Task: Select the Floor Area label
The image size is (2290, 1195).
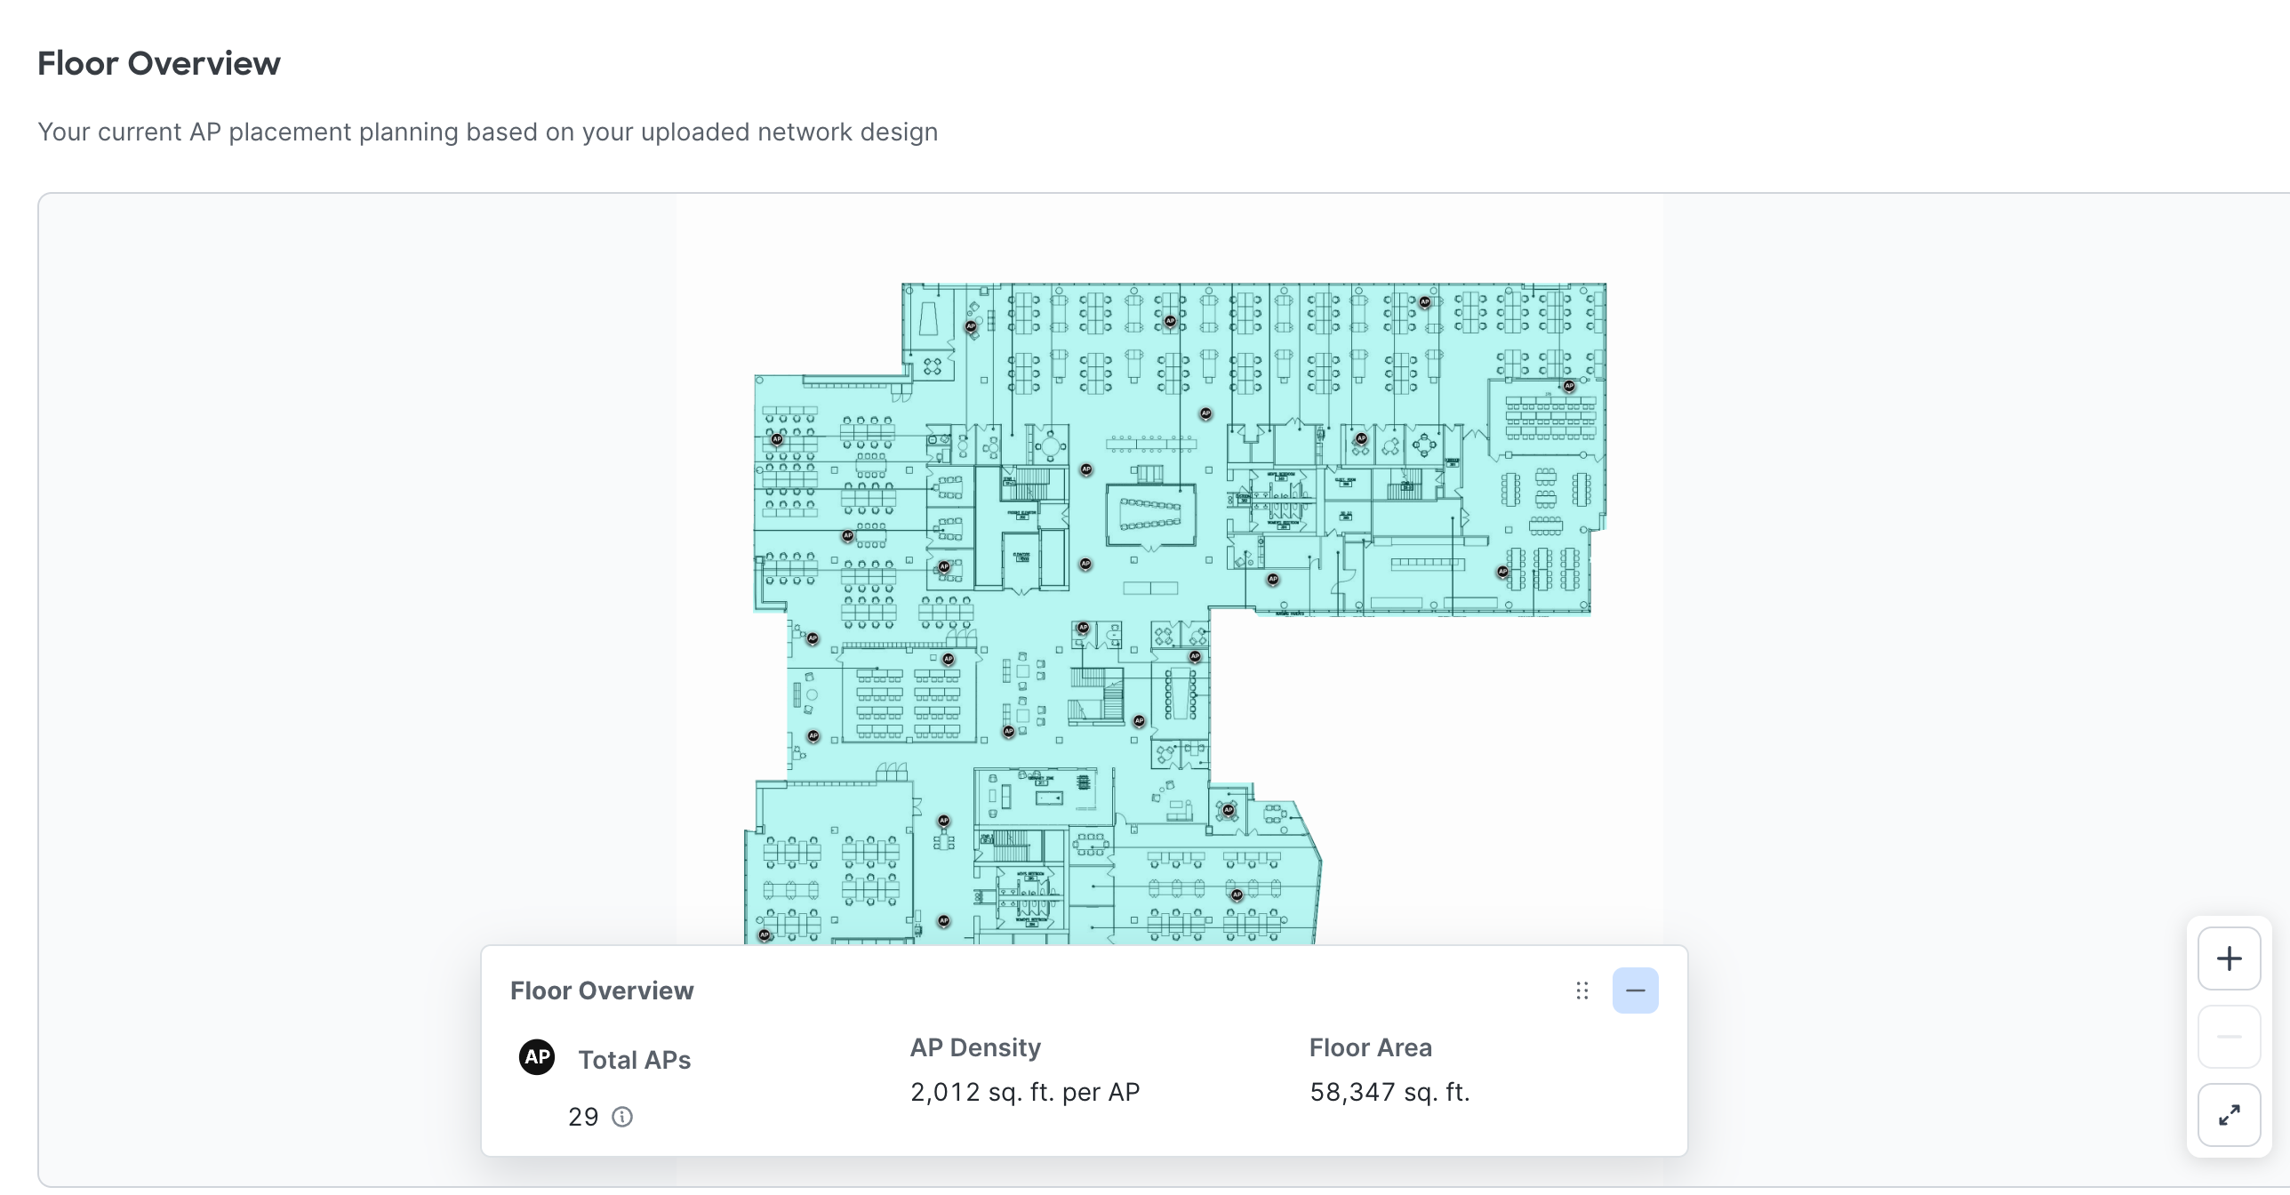Action: (1371, 1047)
